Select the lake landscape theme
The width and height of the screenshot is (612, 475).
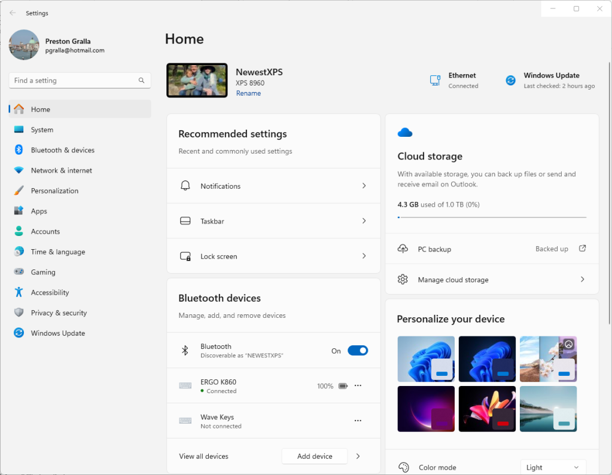[x=548, y=409]
